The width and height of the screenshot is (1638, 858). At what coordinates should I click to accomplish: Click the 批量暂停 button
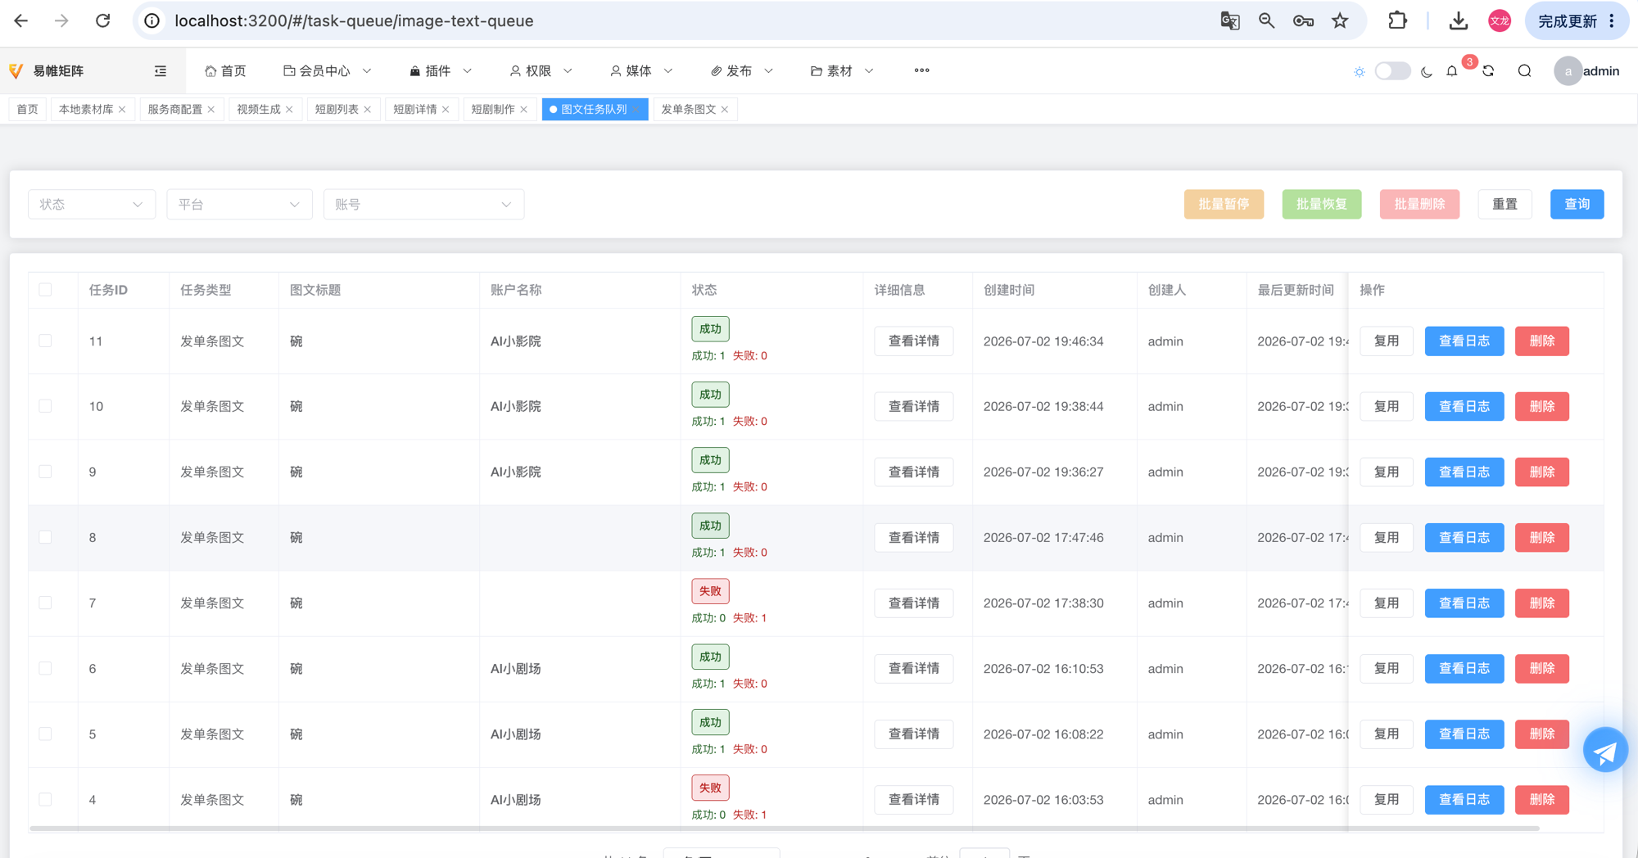click(x=1224, y=204)
